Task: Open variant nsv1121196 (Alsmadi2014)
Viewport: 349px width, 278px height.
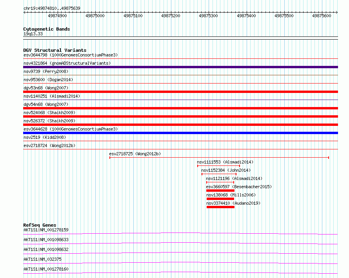Action: pos(234,178)
